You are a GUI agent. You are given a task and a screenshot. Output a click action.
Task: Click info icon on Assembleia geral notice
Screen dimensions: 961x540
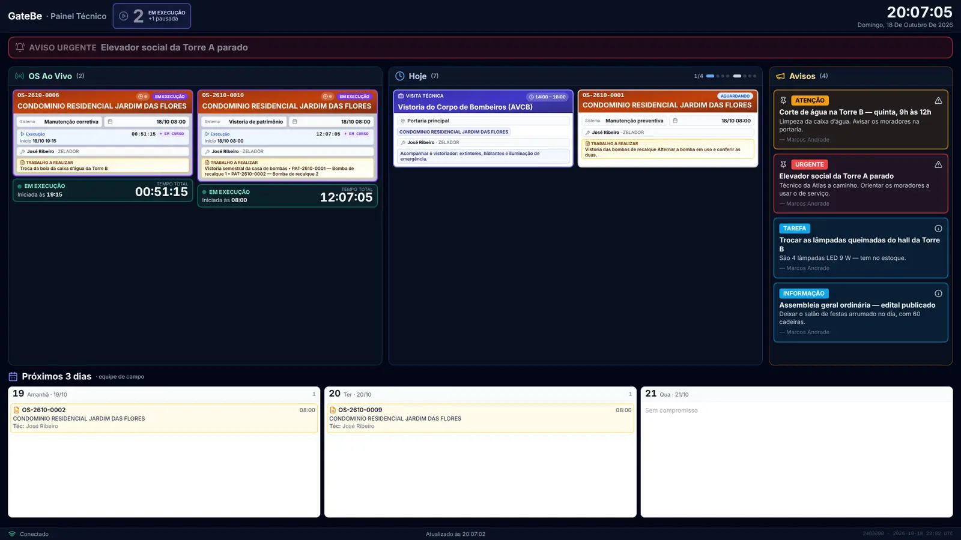(938, 293)
